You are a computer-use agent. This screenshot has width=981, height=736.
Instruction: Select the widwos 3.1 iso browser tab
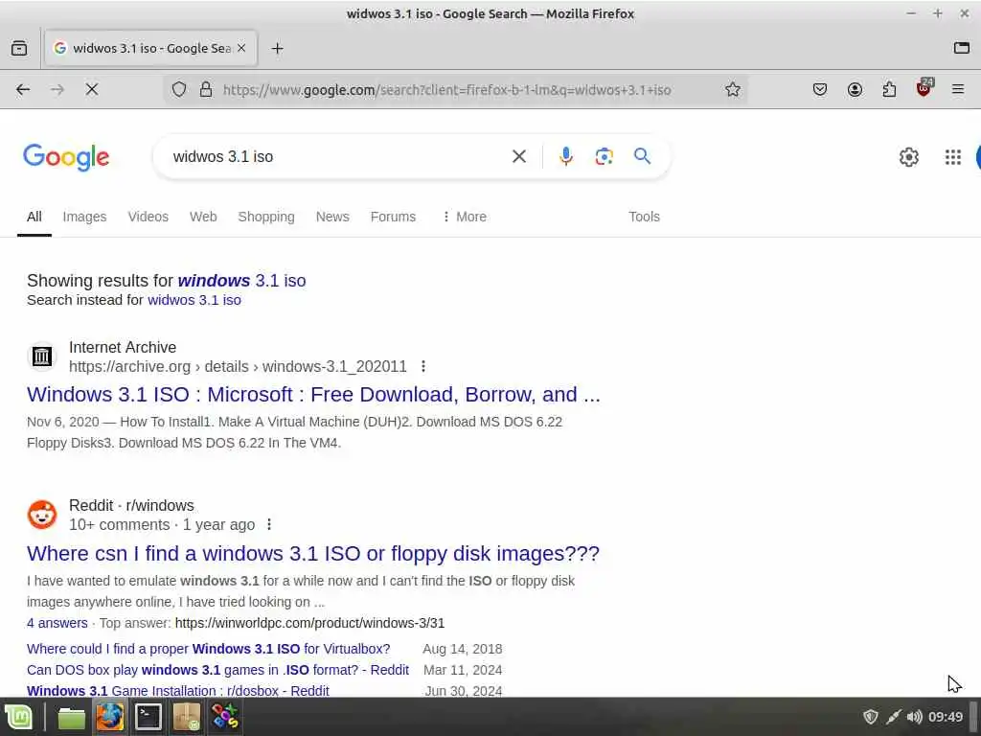click(x=150, y=48)
